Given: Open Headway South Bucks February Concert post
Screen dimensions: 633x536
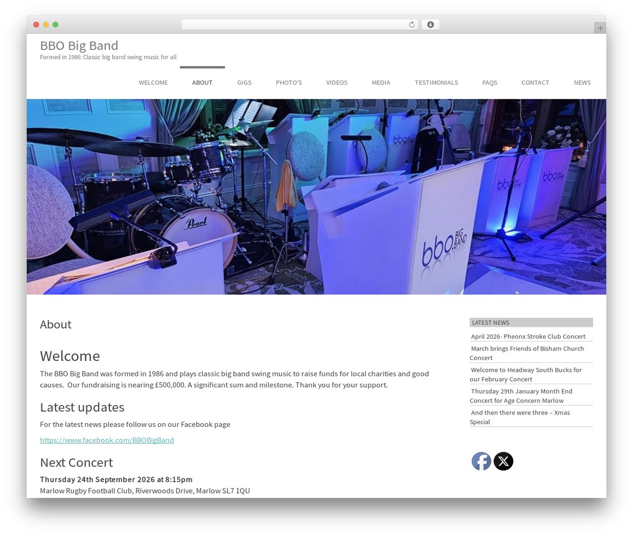Looking at the screenshot, I should tap(526, 374).
